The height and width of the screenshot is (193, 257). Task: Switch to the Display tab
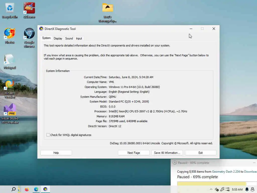[58, 38]
